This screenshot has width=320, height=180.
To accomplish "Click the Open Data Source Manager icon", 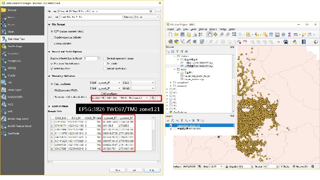I will point(170,42).
